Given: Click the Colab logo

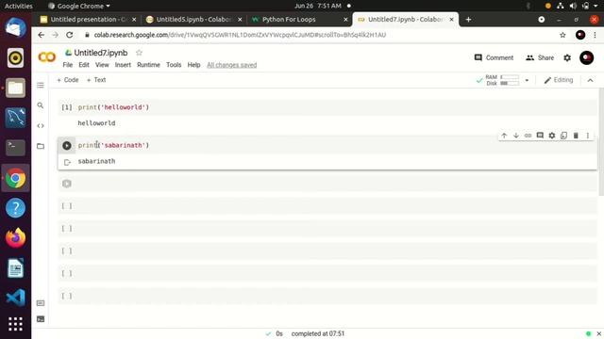Looking at the screenshot, I should point(47,57).
